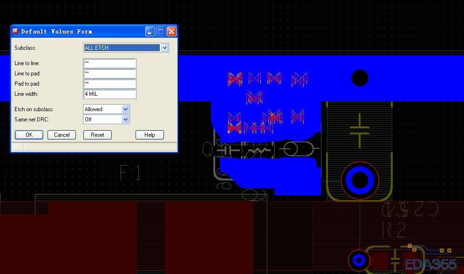Click the R2 reference designator text
Viewport: 464px width, 274px height.
[x=394, y=230]
